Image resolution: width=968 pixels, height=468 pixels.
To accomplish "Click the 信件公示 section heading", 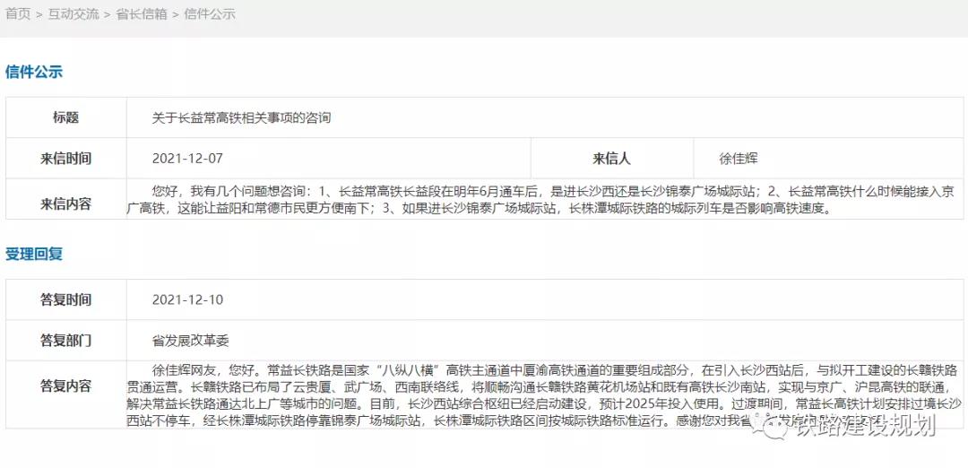I will (34, 72).
